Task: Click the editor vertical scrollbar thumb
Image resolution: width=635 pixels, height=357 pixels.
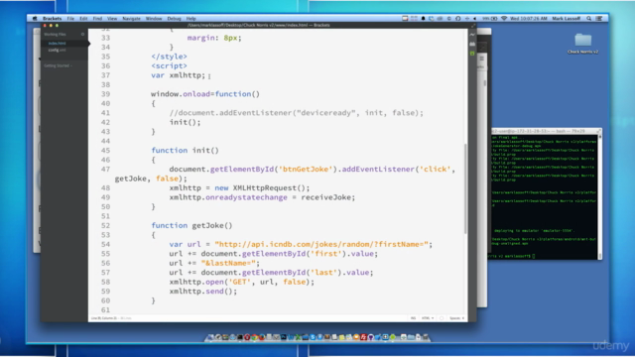Action: pyautogui.click(x=465, y=188)
